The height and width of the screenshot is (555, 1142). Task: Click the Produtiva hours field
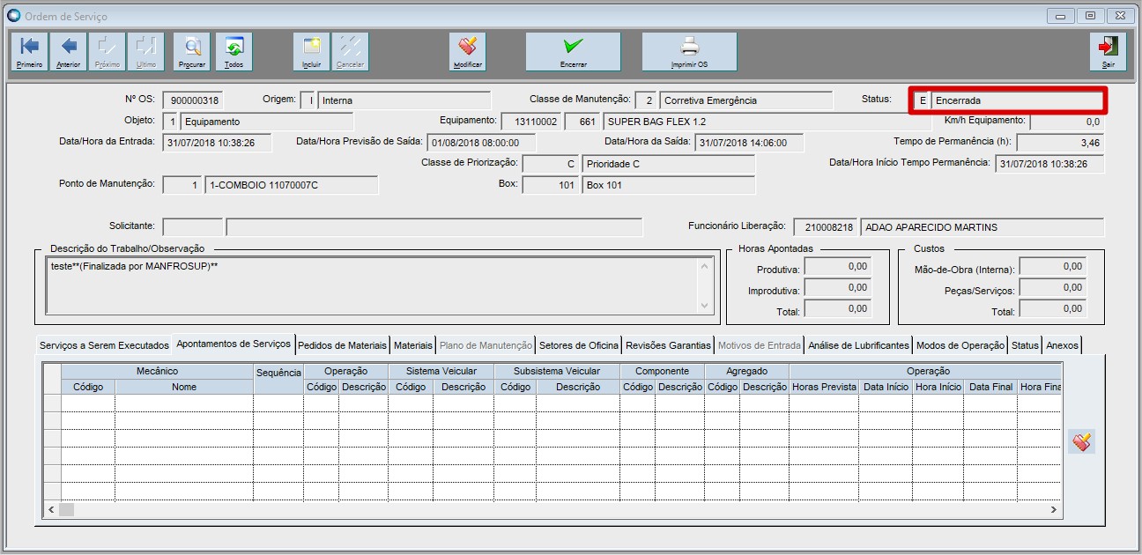tap(838, 266)
